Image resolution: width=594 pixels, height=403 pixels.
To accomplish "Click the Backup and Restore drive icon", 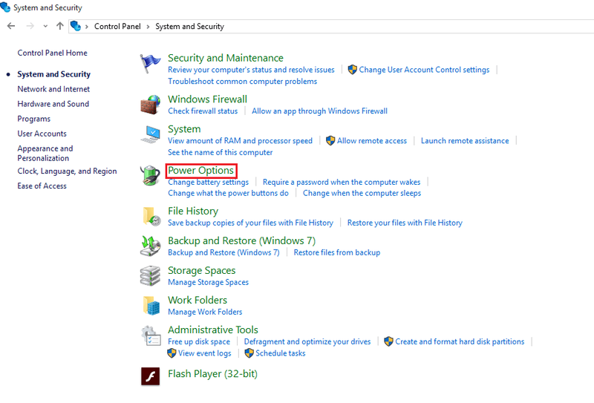I will coord(151,246).
